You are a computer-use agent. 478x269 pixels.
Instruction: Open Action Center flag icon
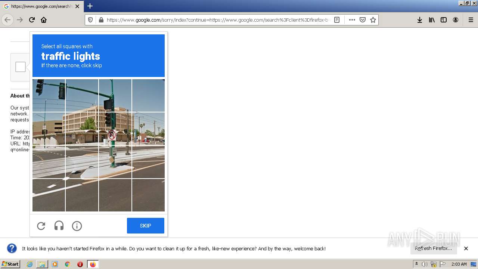point(443,264)
